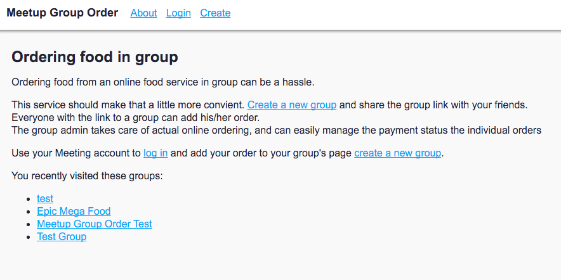Visit the Meetup Group Order Test group

(x=95, y=224)
